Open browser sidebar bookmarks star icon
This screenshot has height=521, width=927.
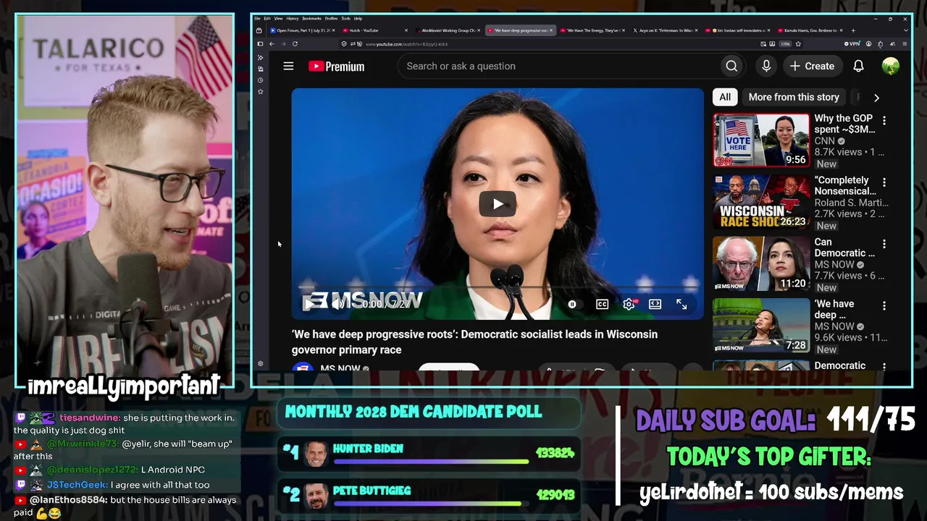click(x=261, y=92)
